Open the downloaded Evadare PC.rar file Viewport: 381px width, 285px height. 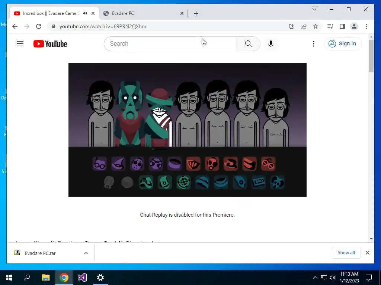coord(40,253)
